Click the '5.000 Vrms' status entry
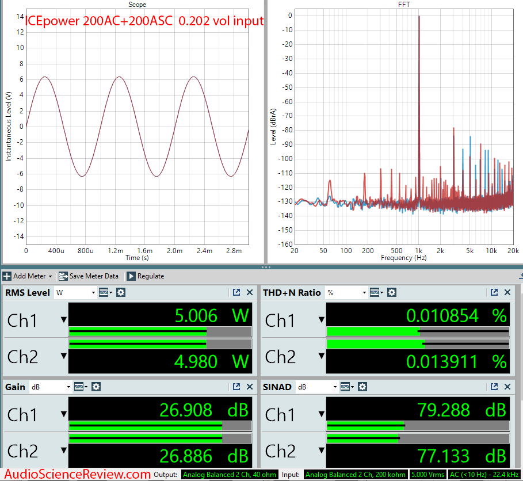The height and width of the screenshot is (481, 523). tap(427, 474)
